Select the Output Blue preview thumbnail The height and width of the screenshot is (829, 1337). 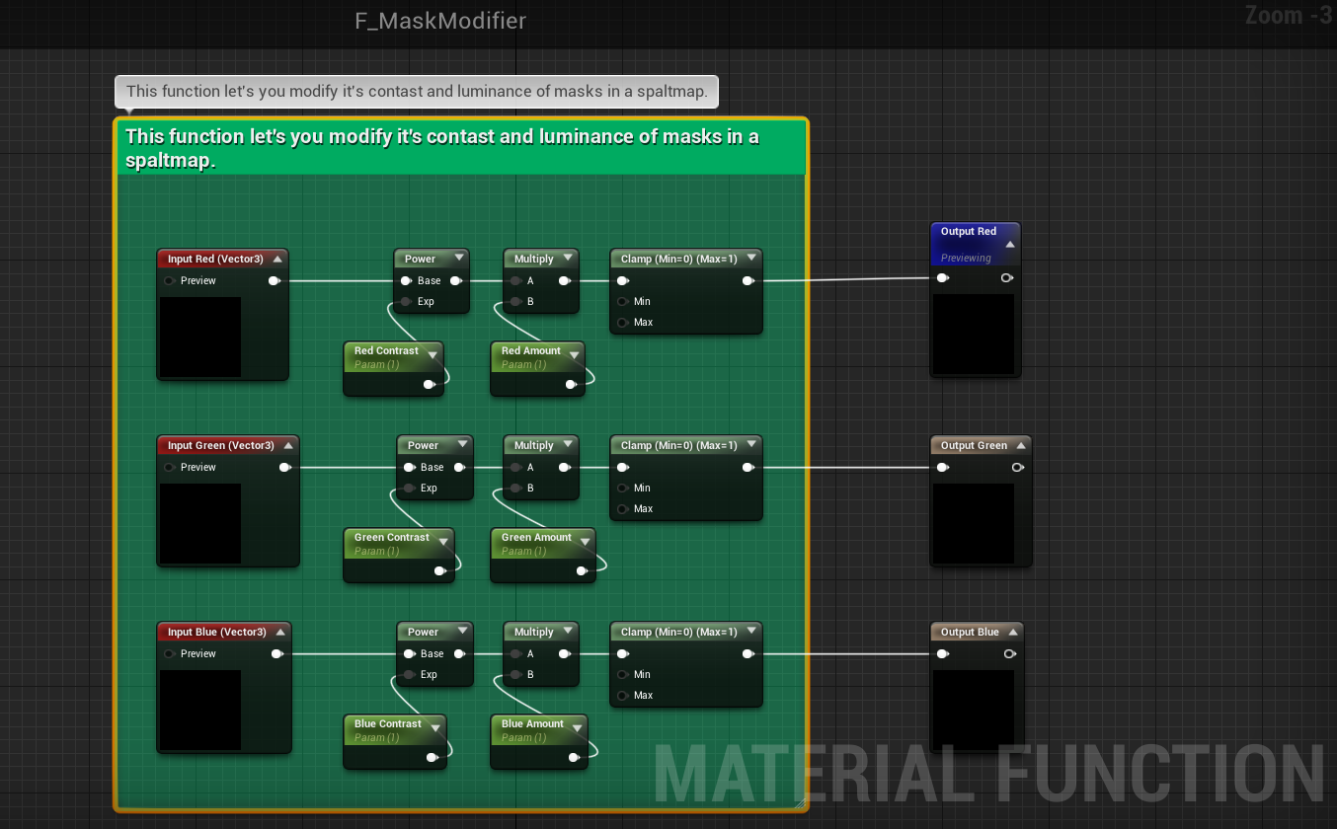click(x=974, y=710)
